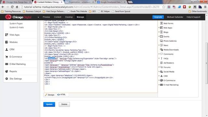
Task: Open the SEO bookmark folder
Action: [x=92, y=11]
